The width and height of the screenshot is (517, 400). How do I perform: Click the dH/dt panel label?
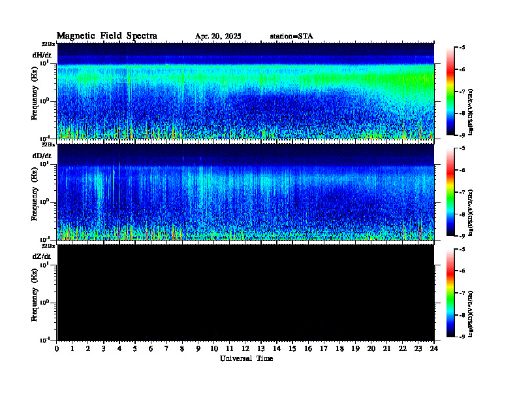[x=42, y=55]
